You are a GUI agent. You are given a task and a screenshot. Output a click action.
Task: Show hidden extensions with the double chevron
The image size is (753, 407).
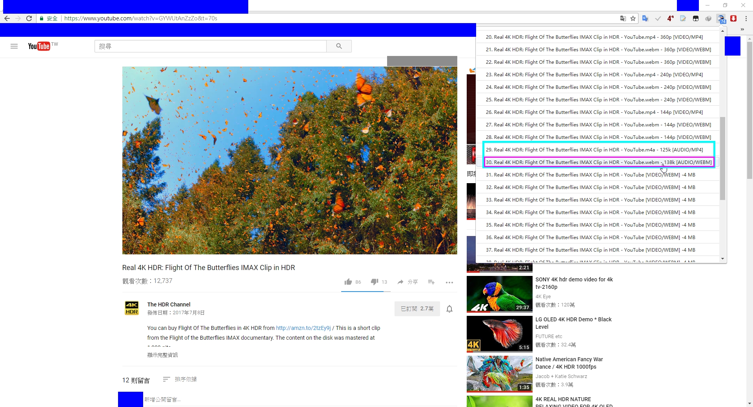pos(742,30)
